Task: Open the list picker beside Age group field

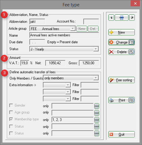Action: point(97,113)
